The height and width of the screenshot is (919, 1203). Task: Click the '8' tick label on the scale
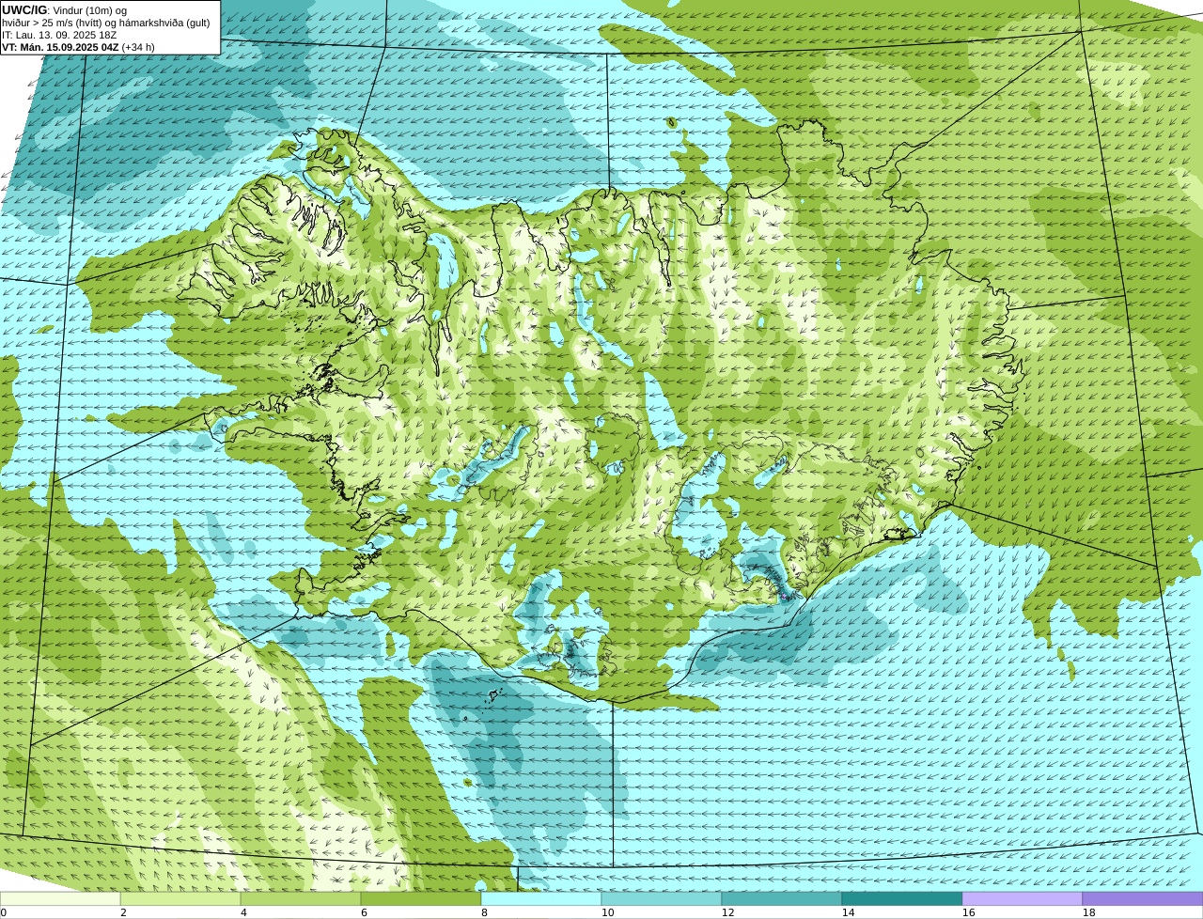[484, 912]
